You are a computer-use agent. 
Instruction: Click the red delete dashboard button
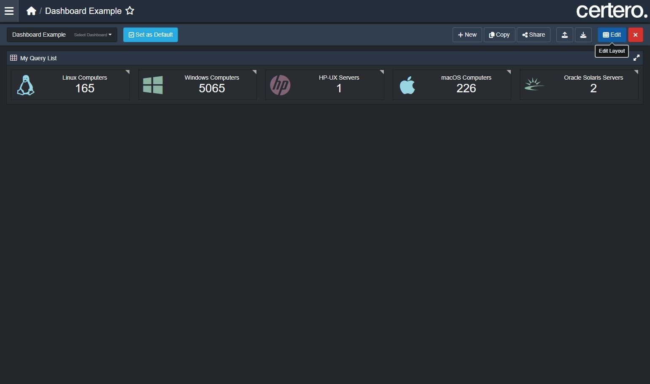pyautogui.click(x=636, y=35)
